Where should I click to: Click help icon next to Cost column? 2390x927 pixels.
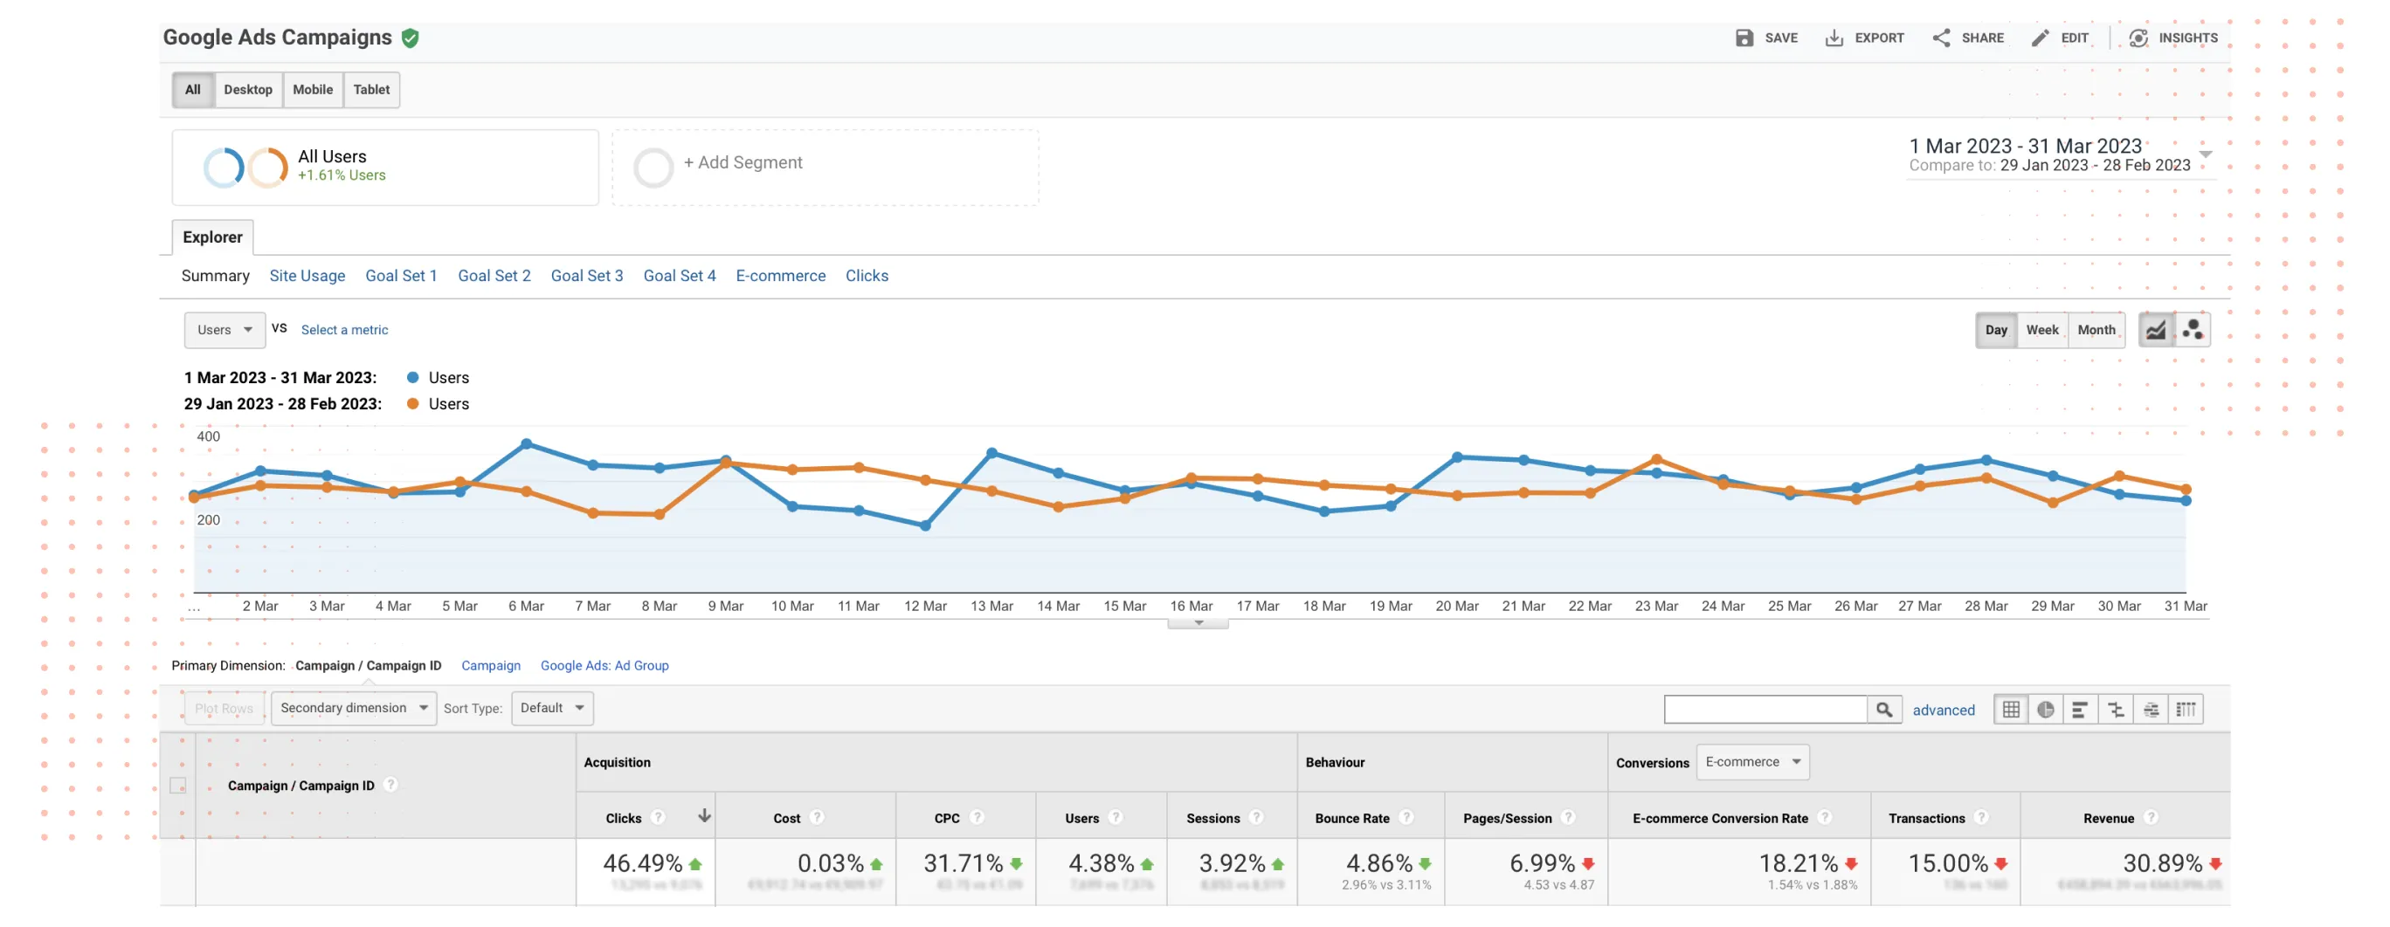point(817,818)
